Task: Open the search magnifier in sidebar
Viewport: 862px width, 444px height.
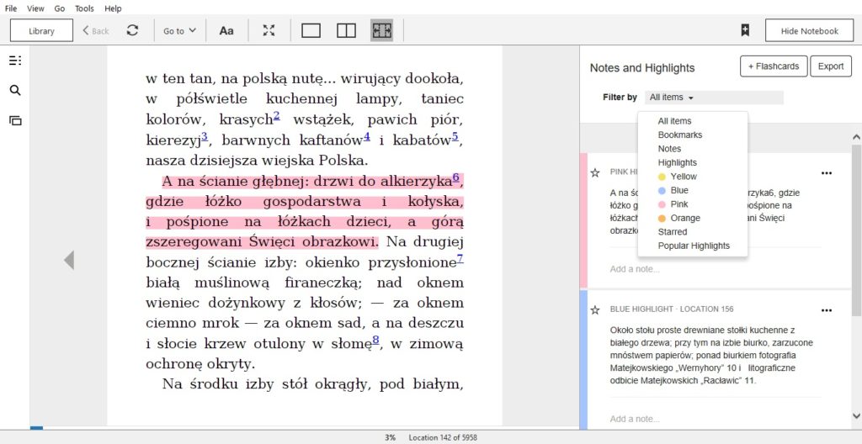Action: point(15,91)
